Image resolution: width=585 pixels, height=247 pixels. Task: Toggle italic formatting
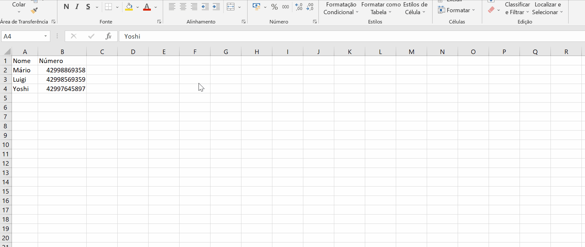[x=77, y=7]
